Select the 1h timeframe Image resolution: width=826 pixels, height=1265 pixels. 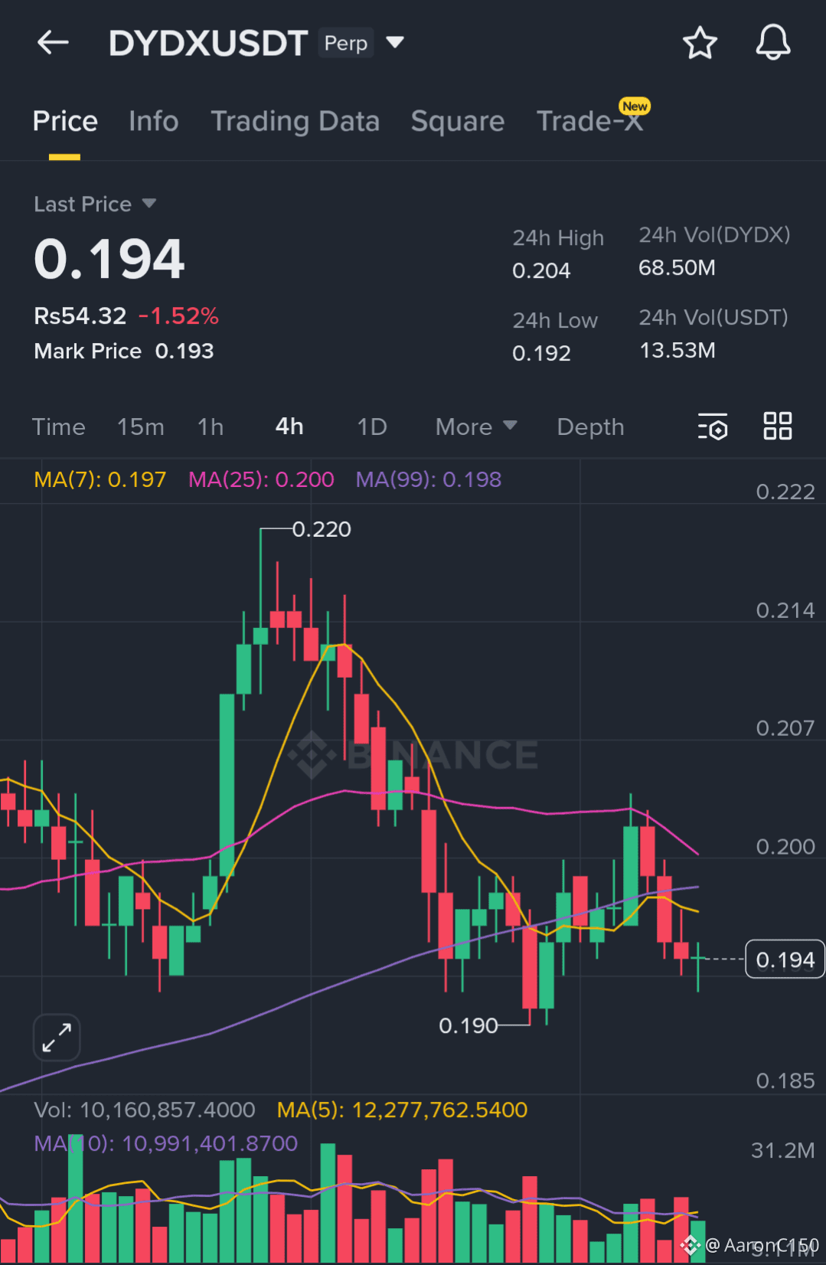coord(211,427)
